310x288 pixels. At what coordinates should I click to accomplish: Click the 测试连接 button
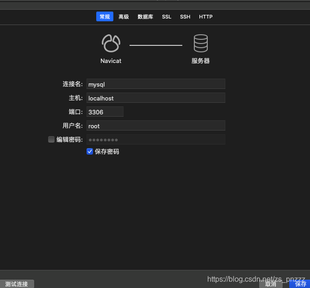pos(17,284)
